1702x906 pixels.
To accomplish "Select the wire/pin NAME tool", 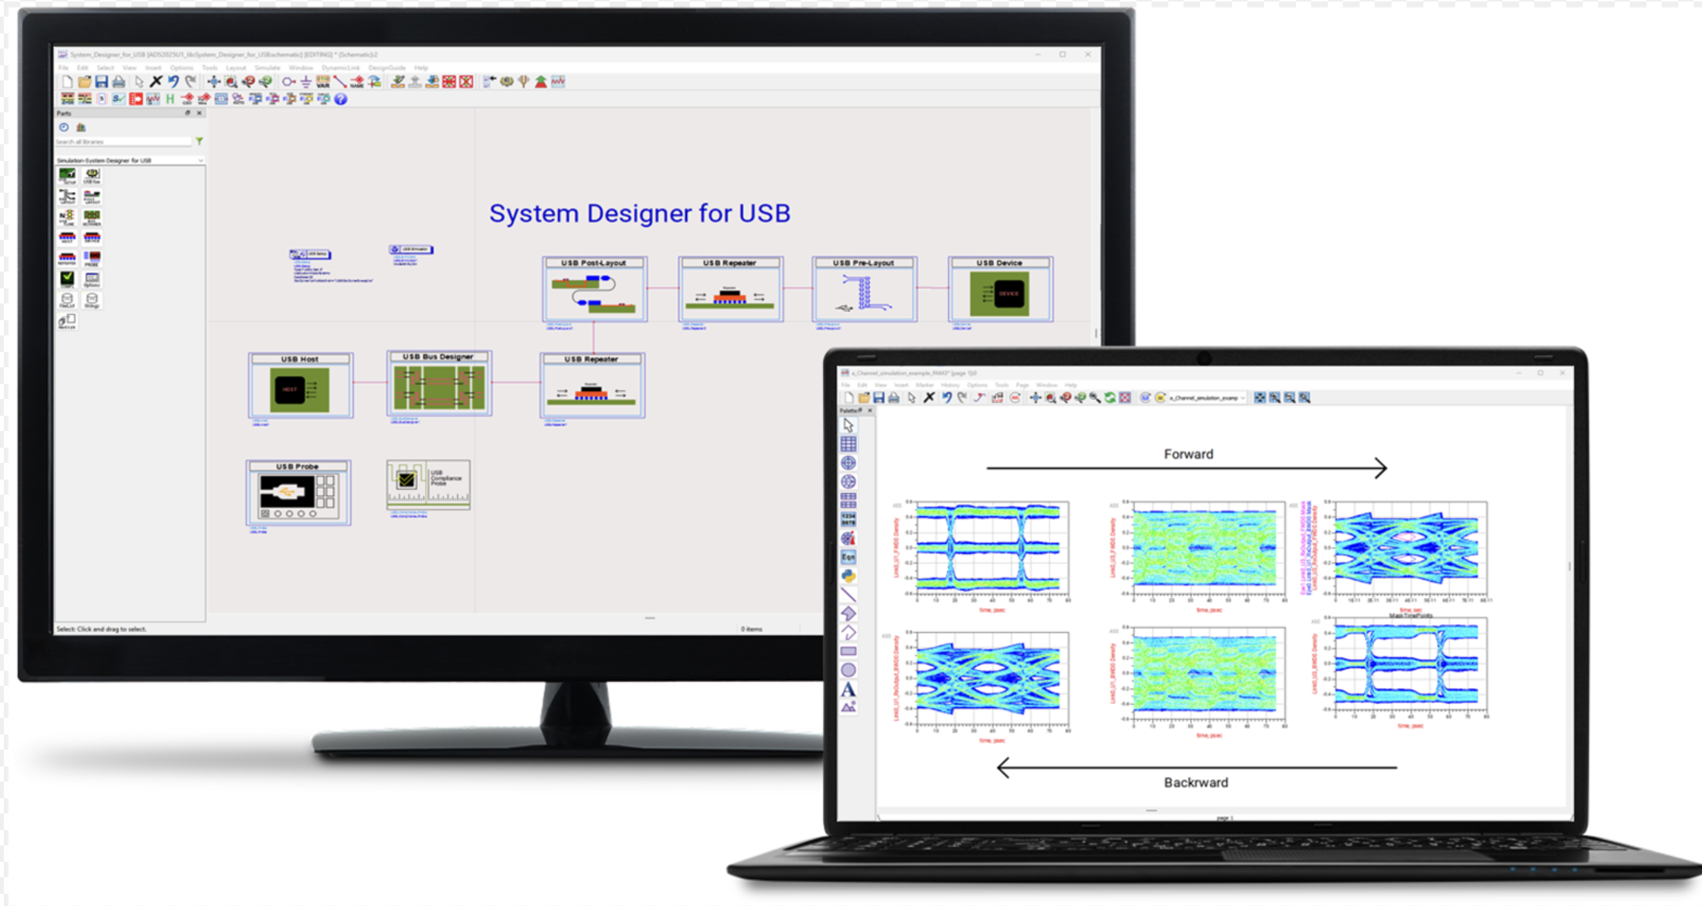I will [358, 82].
